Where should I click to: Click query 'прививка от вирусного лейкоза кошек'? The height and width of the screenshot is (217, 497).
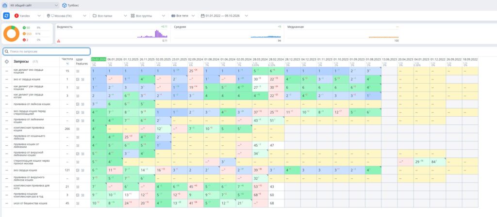(29, 179)
